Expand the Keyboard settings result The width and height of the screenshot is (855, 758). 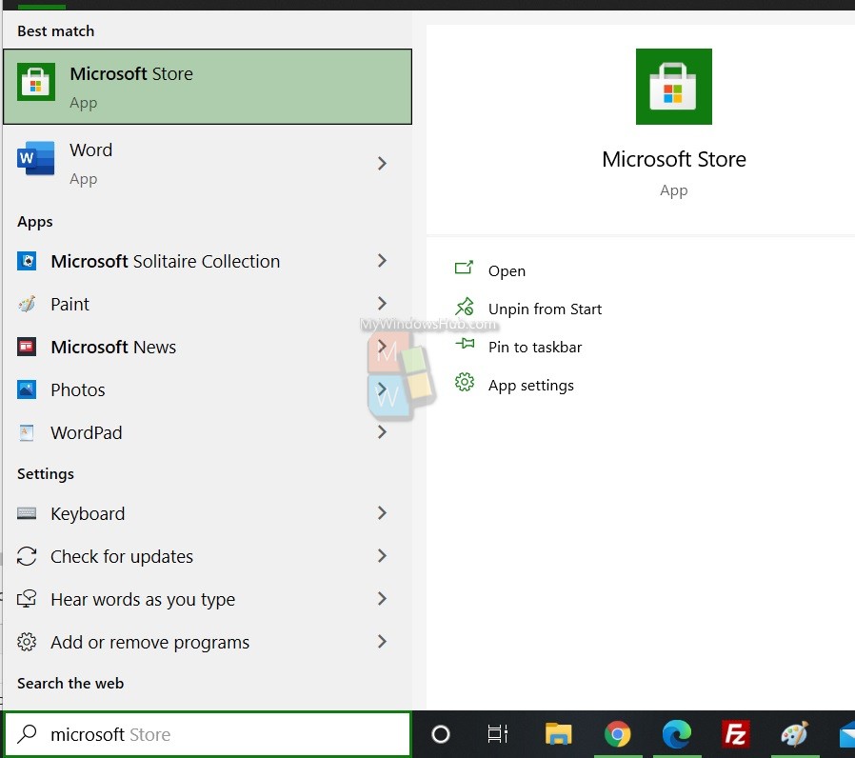[382, 512]
